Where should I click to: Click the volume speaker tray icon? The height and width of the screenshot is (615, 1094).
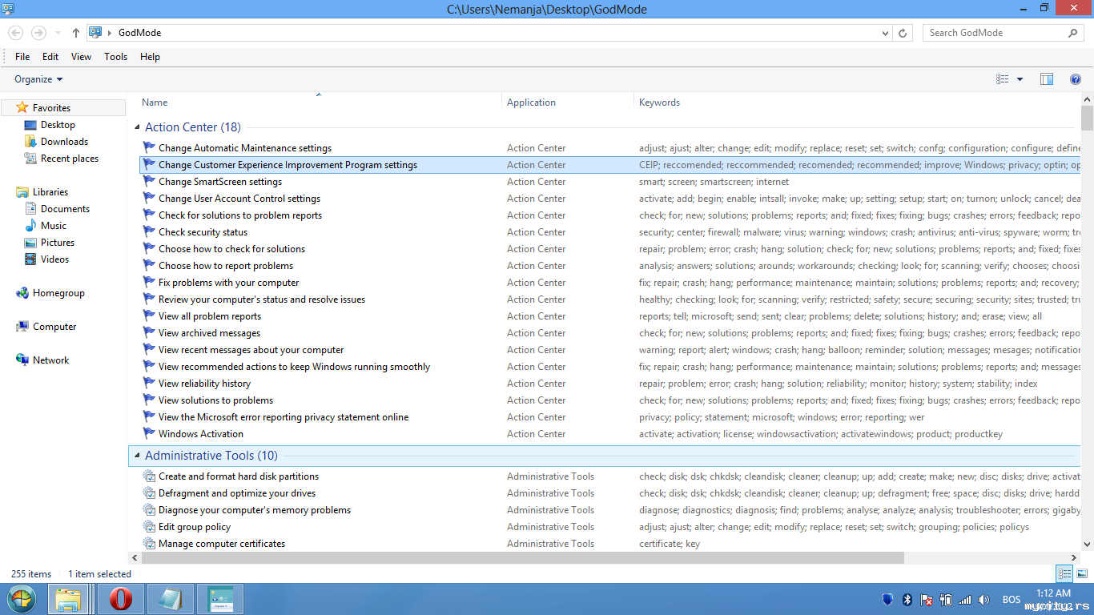(984, 599)
